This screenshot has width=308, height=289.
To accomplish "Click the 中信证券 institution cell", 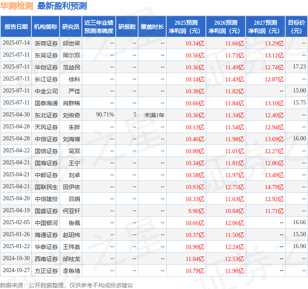I will pyautogui.click(x=46, y=139).
